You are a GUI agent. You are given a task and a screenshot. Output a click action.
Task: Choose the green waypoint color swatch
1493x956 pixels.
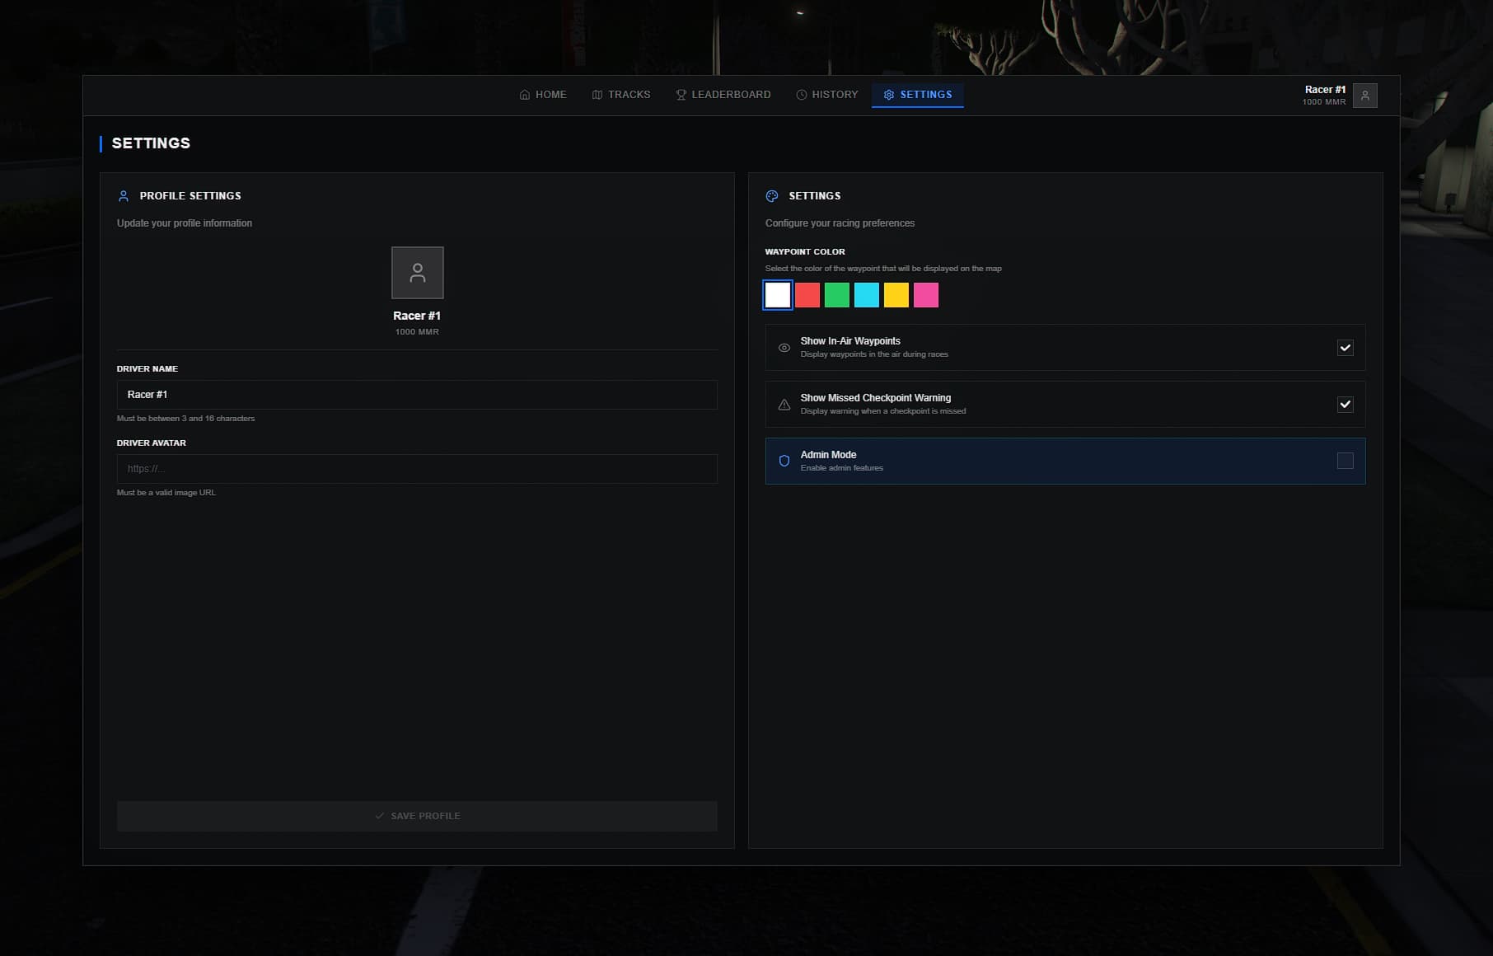(837, 295)
